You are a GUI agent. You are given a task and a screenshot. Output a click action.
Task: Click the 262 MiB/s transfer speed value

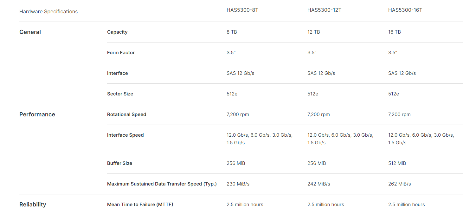pyautogui.click(x=399, y=184)
